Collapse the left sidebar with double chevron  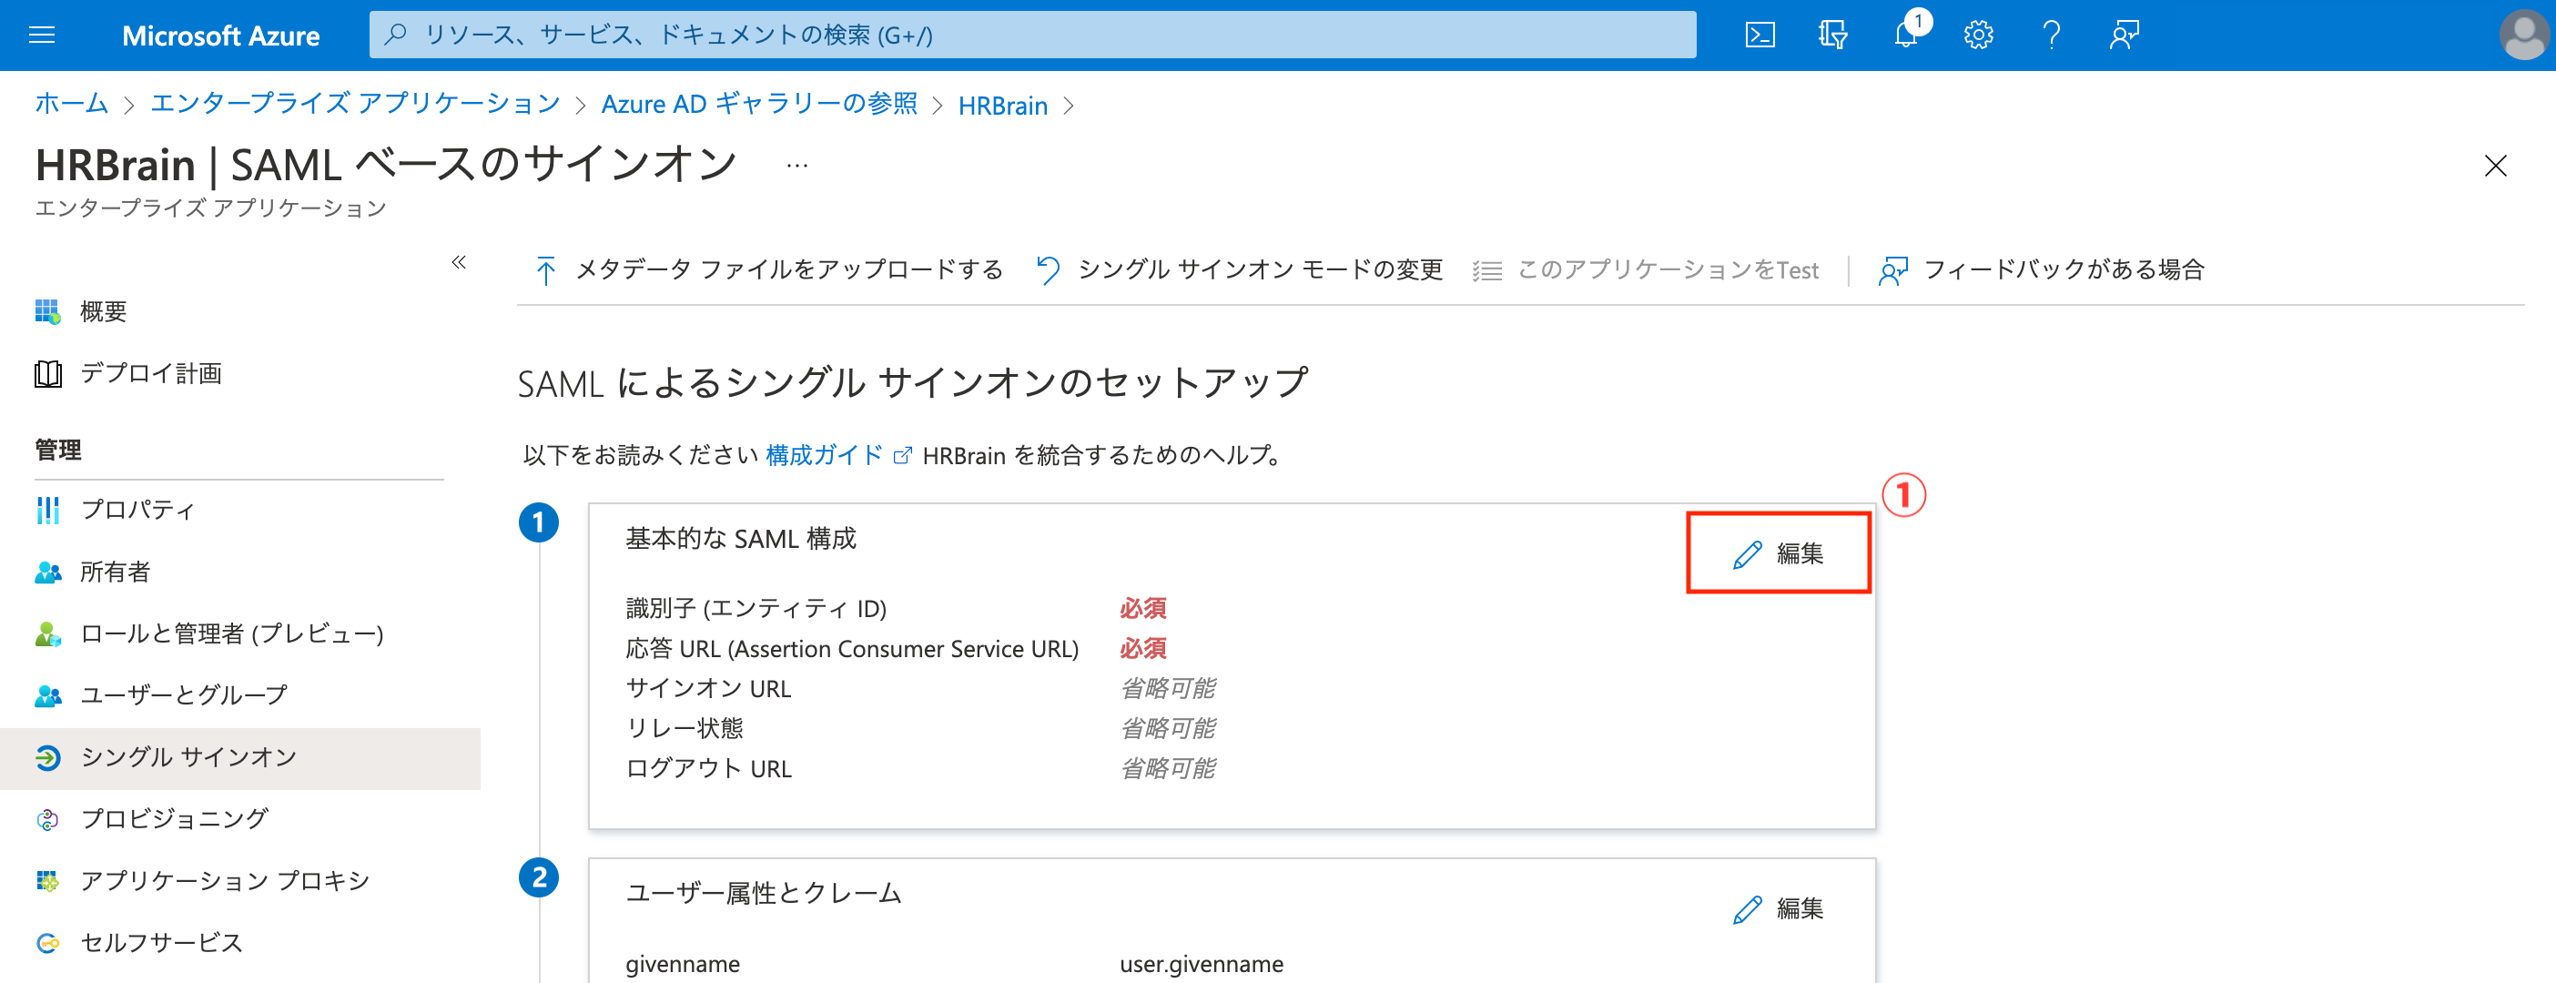pyautogui.click(x=459, y=262)
